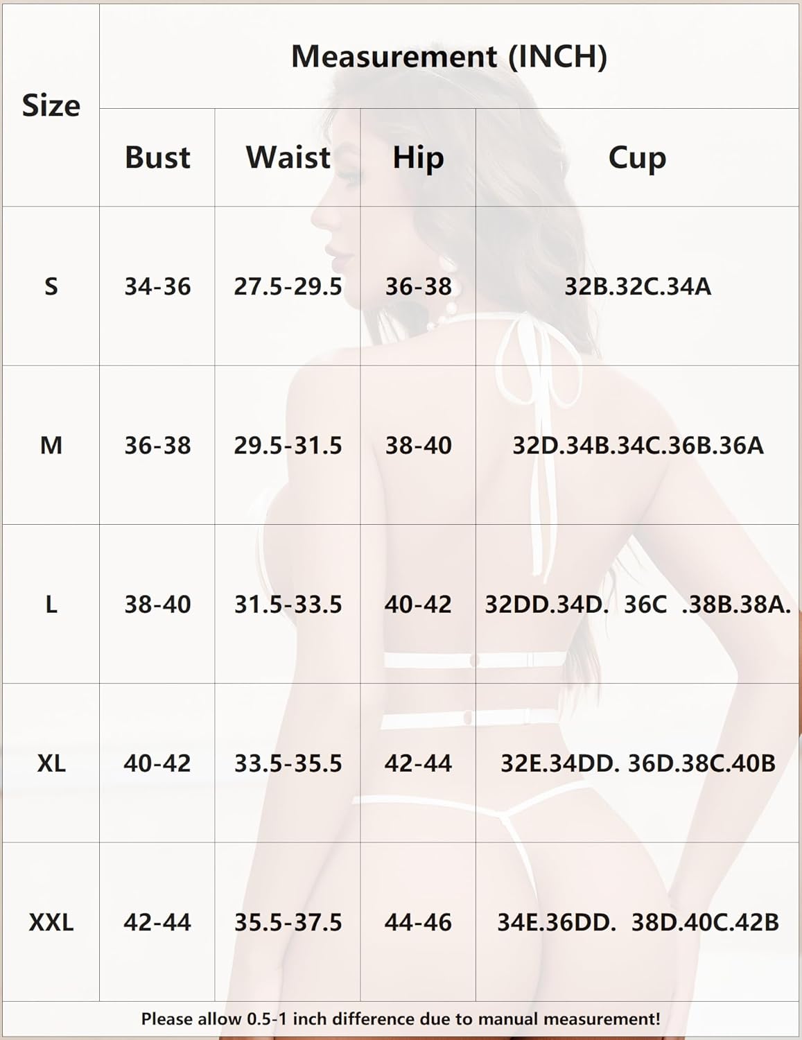The image size is (802, 1040).
Task: Click the hip value "44-46"
Action: [418, 922]
